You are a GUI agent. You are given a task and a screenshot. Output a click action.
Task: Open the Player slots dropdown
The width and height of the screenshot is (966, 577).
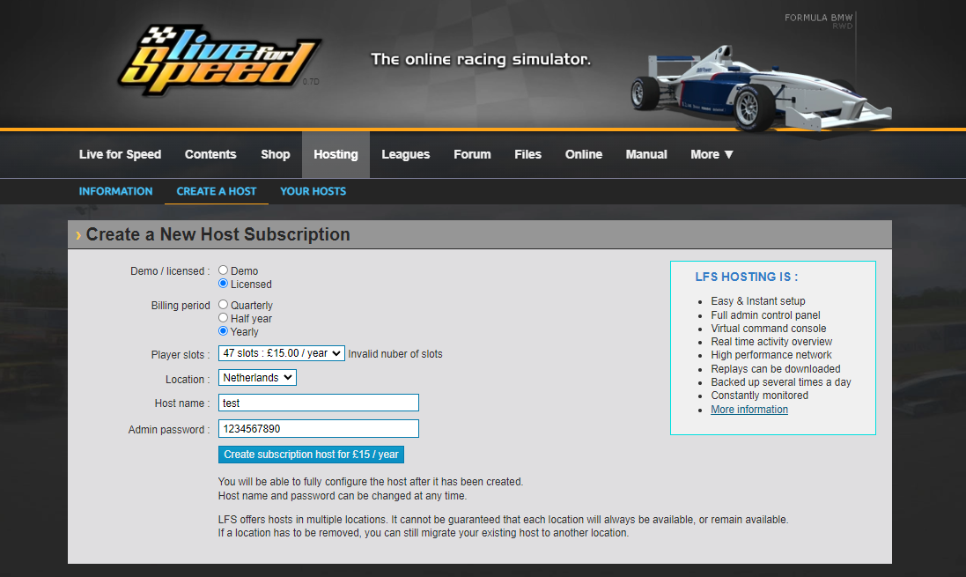tap(282, 353)
